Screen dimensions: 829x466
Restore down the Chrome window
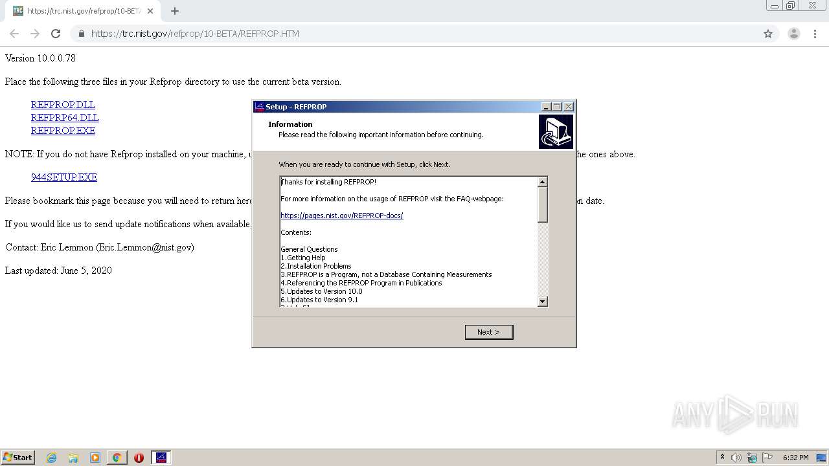[791, 6]
